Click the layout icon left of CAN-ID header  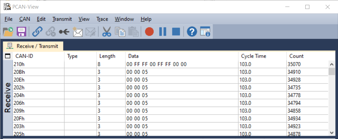tap(8, 56)
